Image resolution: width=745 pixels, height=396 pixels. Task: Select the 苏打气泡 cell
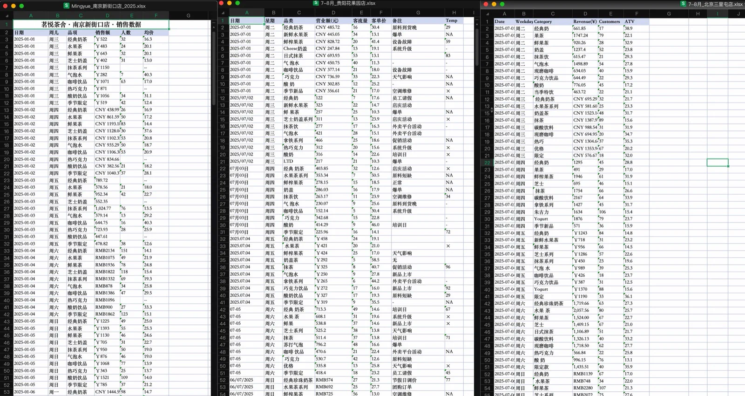pyautogui.click(x=298, y=345)
